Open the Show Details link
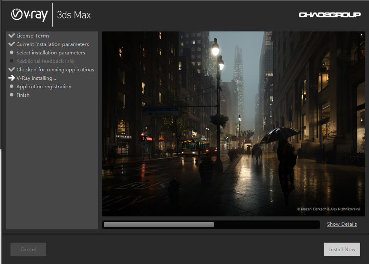This screenshot has height=264, width=369. tap(342, 224)
